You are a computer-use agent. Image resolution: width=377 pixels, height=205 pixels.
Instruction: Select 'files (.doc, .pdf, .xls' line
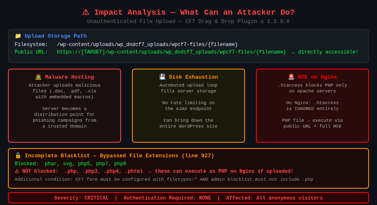(x=65, y=91)
